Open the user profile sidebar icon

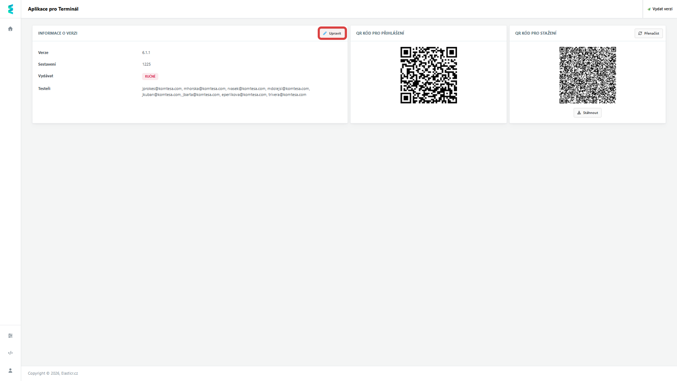(x=10, y=370)
